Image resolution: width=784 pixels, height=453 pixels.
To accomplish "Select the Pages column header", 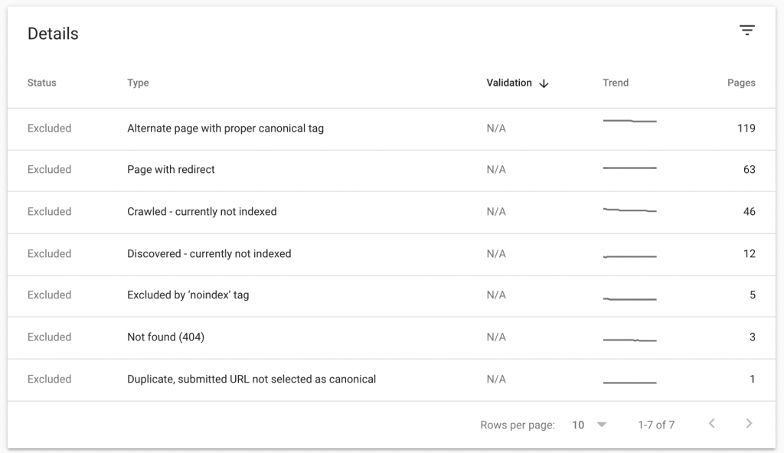I will [x=741, y=83].
